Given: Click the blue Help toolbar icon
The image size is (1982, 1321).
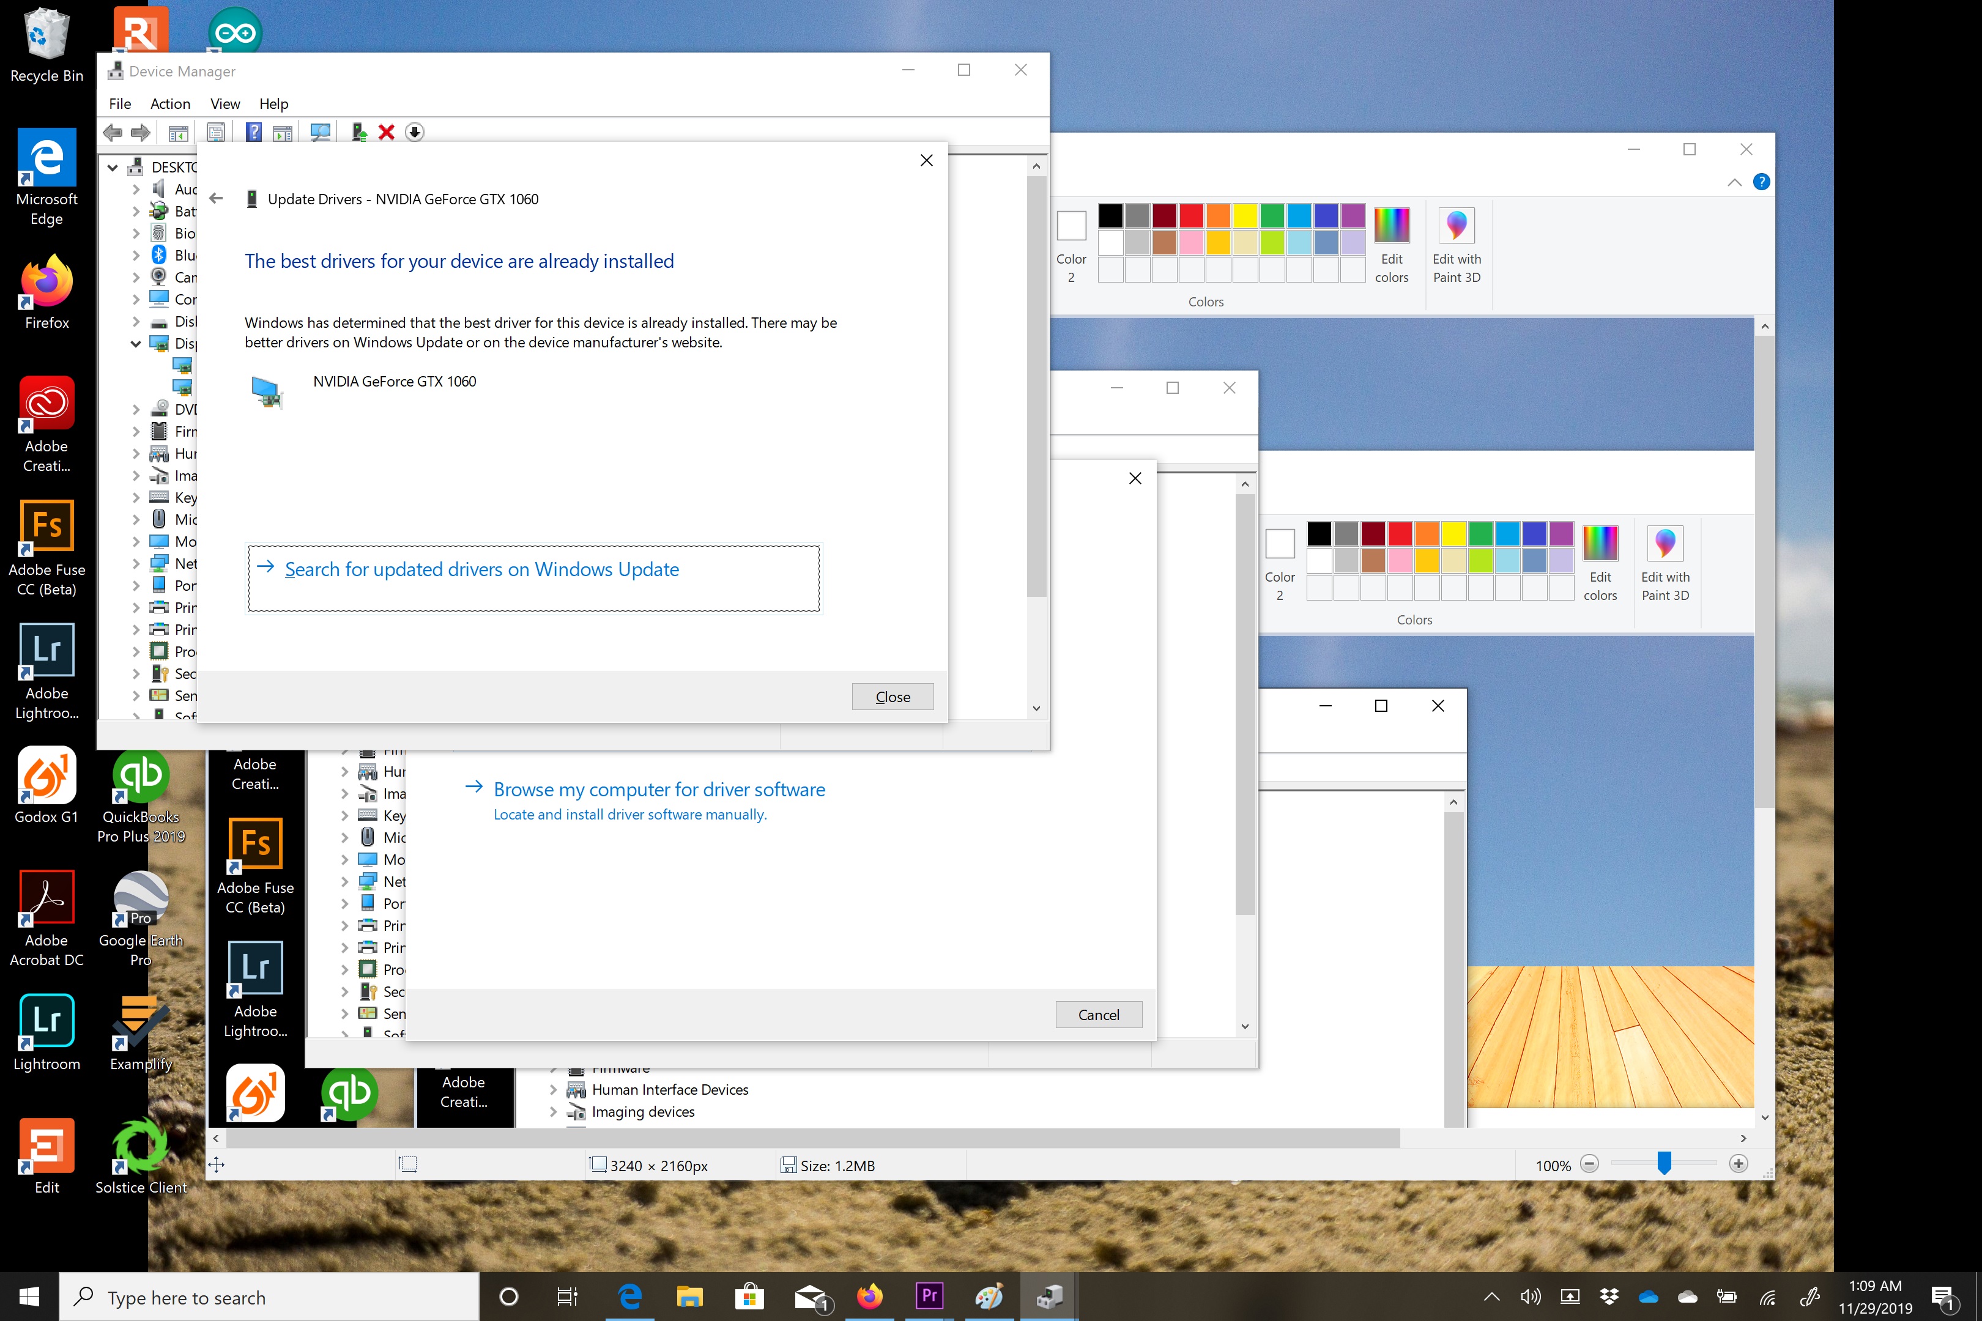Looking at the screenshot, I should 254,132.
